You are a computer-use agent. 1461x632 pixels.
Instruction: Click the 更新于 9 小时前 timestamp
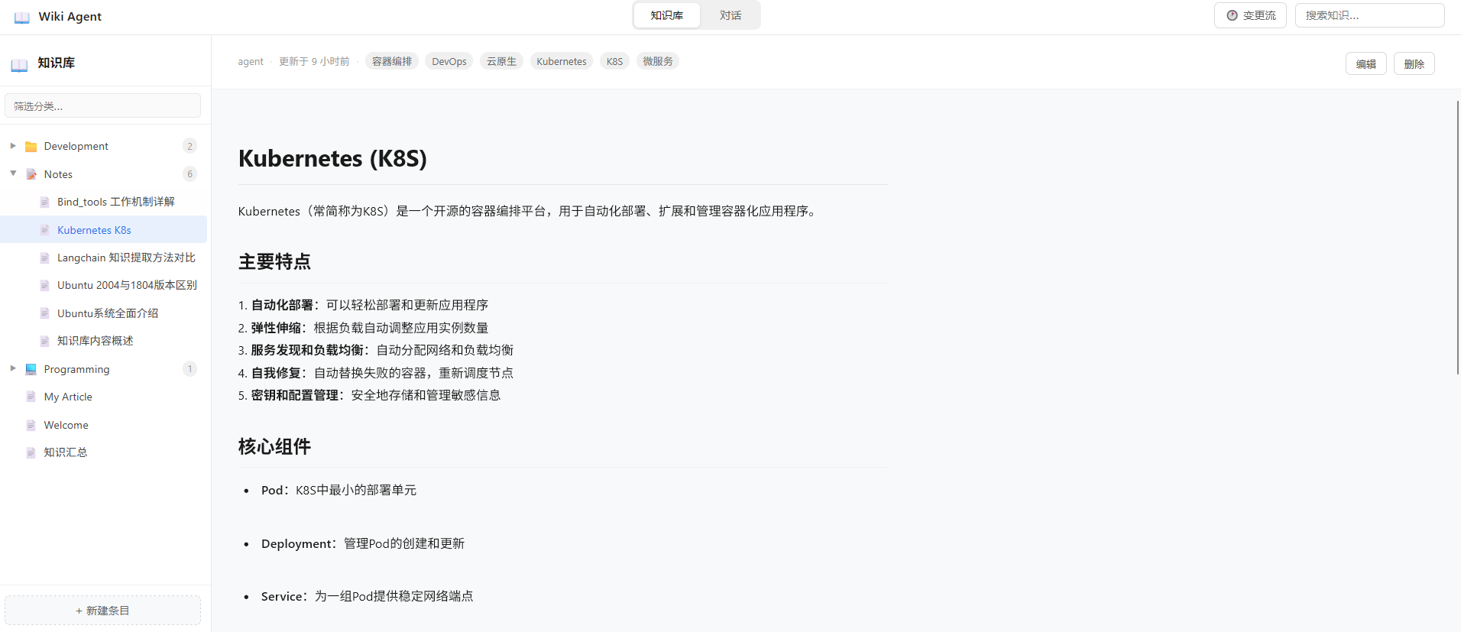coord(314,62)
